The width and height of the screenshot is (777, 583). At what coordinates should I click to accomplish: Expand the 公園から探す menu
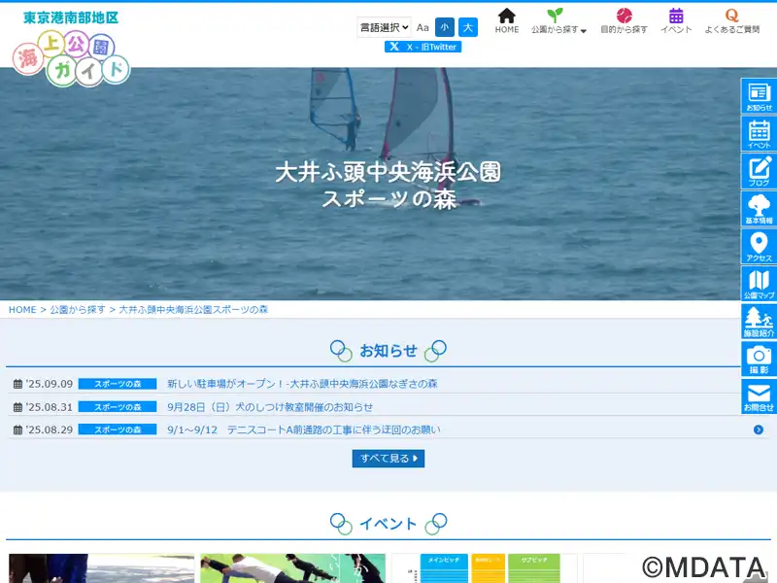tap(558, 21)
